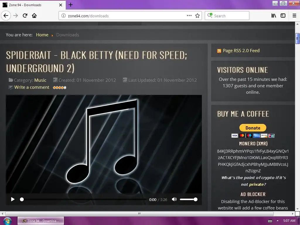
Task: Open the Library bookshelf icon
Action: click(274, 16)
